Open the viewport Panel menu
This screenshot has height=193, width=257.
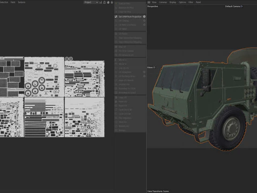pyautogui.click(x=198, y=2)
